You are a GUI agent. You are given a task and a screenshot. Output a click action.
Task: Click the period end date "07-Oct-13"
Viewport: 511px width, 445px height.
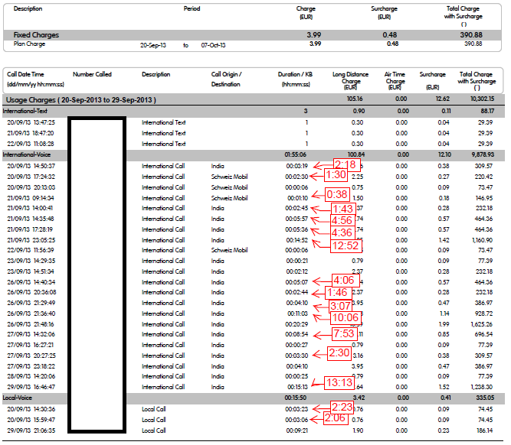coord(213,45)
